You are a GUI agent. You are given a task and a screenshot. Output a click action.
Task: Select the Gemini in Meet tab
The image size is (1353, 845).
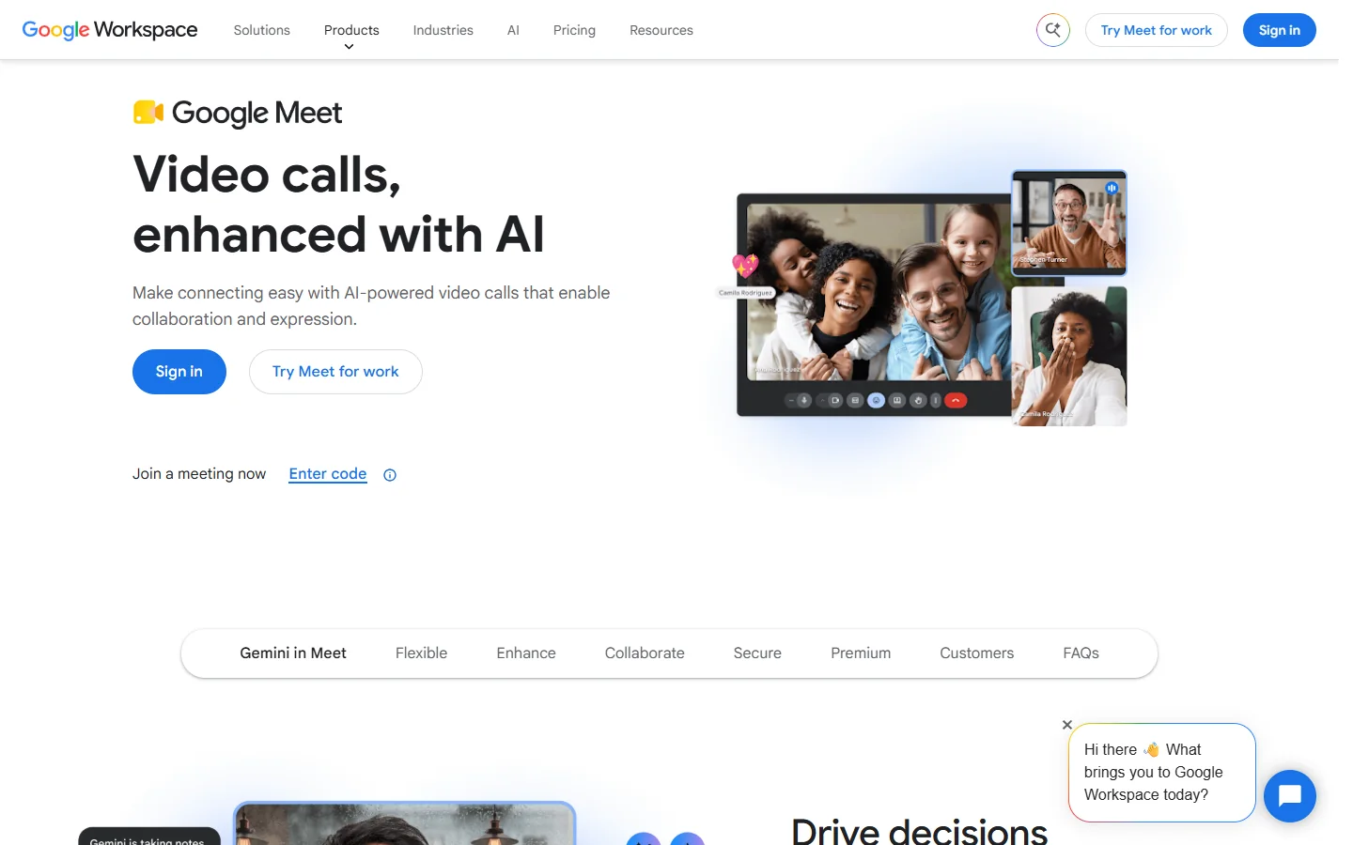click(293, 653)
